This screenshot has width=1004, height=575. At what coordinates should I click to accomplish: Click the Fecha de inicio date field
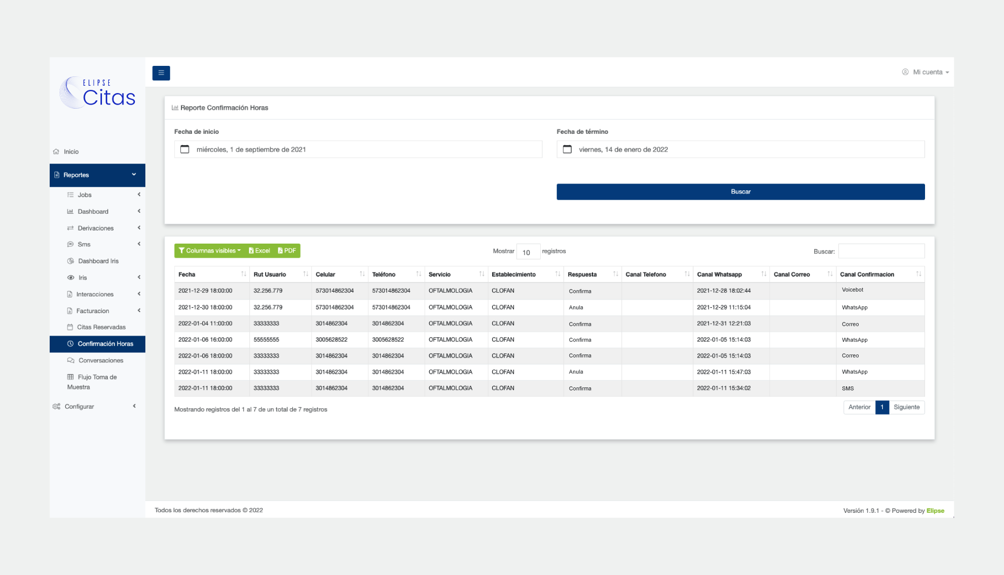pos(358,149)
